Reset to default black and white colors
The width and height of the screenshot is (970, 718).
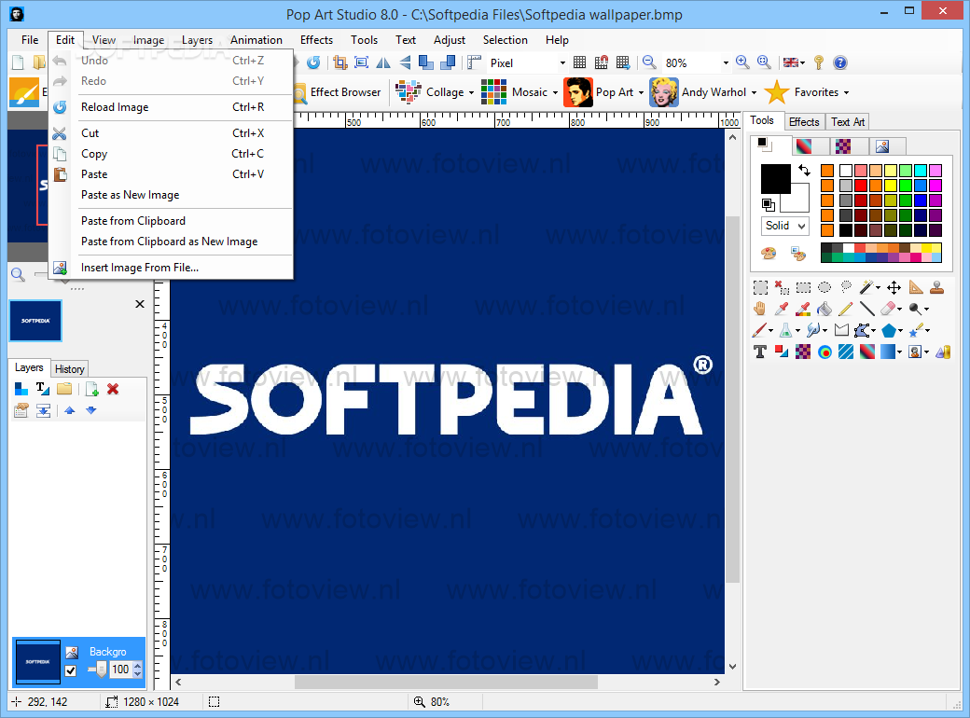(769, 204)
